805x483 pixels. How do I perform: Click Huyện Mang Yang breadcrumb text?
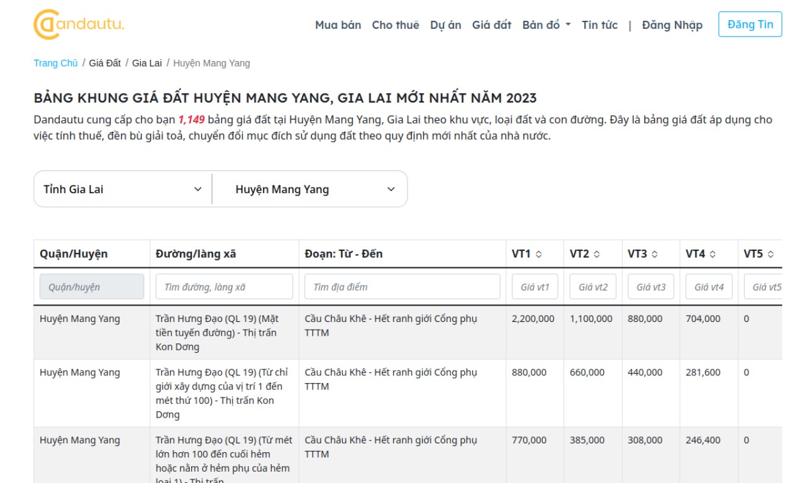point(211,63)
